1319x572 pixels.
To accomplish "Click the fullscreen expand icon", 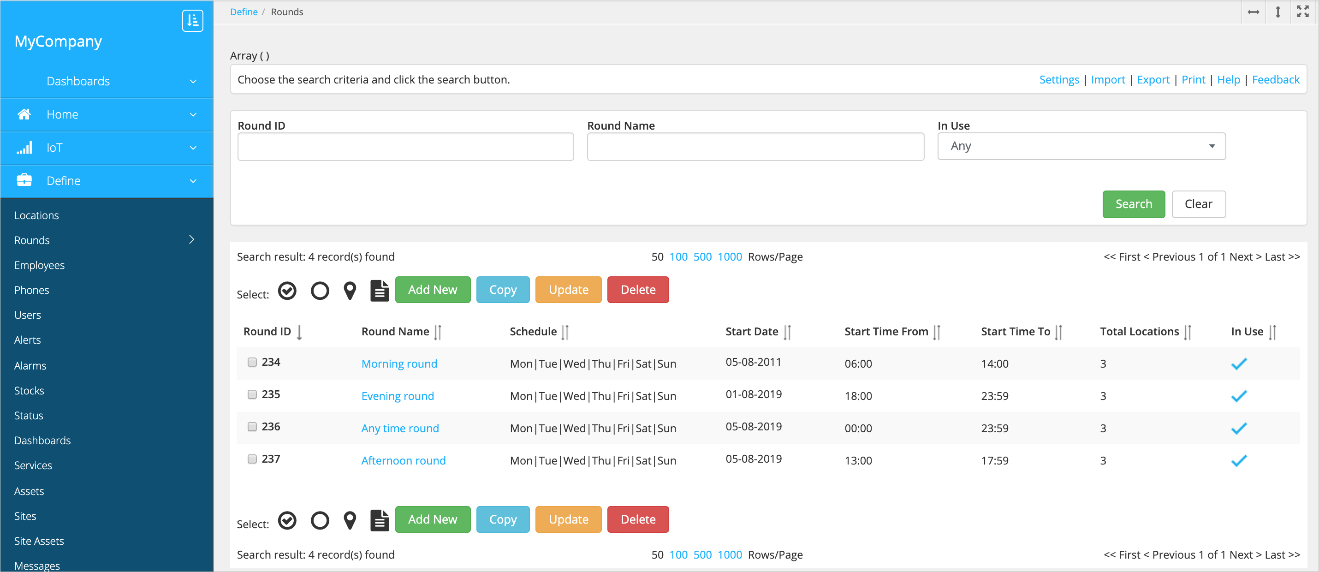I will [x=1302, y=12].
